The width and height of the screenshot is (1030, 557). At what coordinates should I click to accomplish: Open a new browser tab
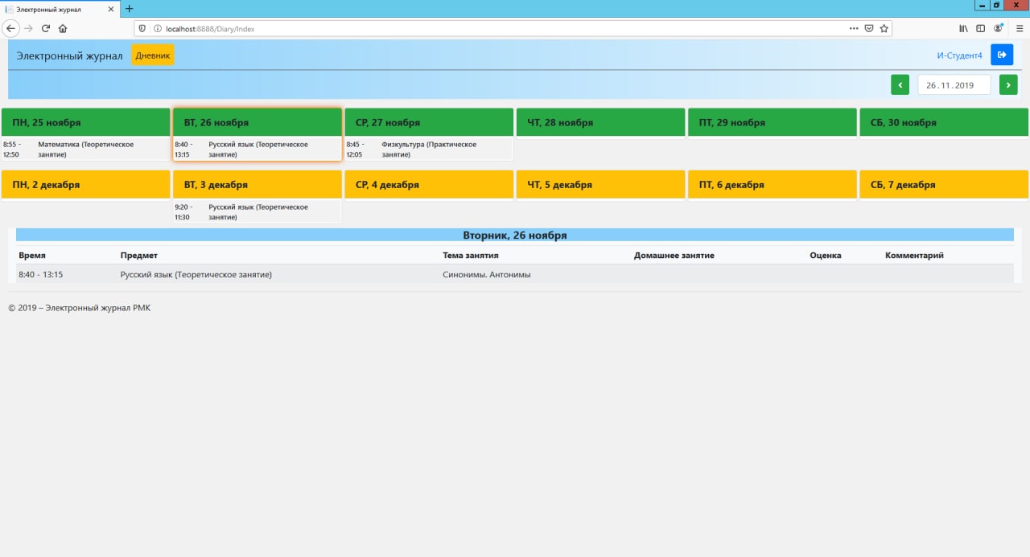point(130,8)
